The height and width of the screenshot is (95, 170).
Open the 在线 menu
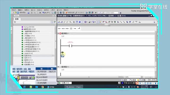(40, 10)
